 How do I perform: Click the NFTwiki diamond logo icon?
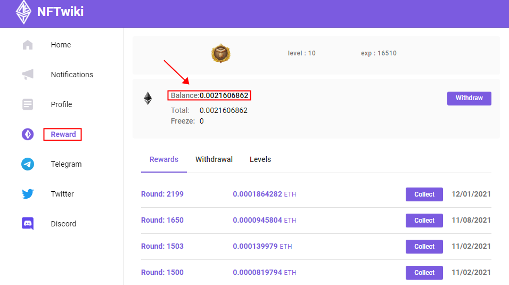pos(24,12)
